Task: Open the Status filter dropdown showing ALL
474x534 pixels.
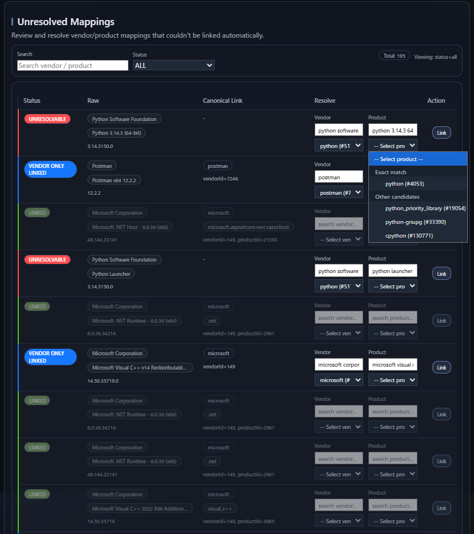Action: pos(173,65)
